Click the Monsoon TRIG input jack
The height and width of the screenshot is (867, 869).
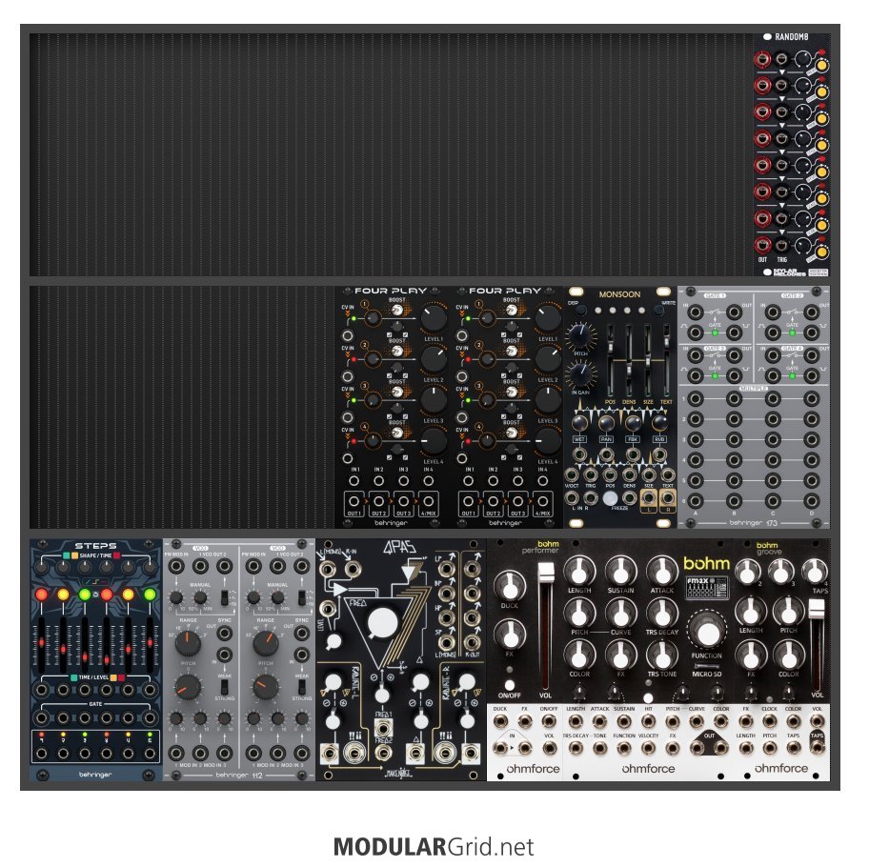coord(591,474)
